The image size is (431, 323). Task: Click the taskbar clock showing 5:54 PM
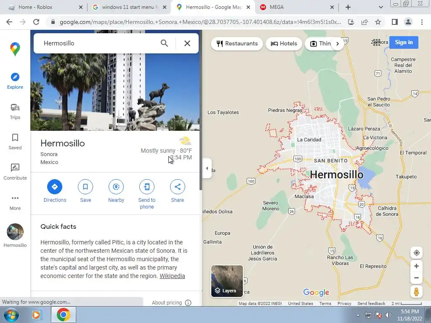point(410,315)
